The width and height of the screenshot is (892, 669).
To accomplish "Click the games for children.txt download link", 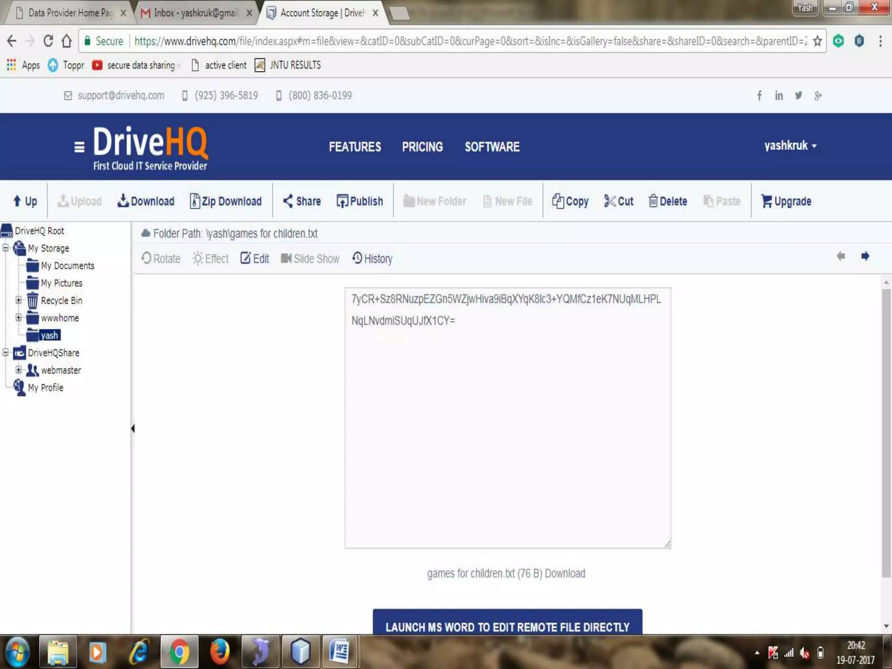I will click(x=564, y=573).
